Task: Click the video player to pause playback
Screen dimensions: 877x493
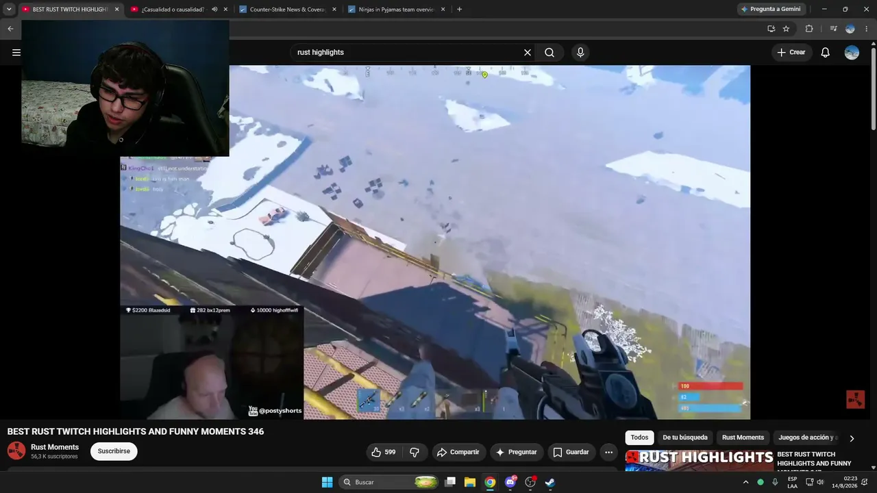Action: pos(435,242)
